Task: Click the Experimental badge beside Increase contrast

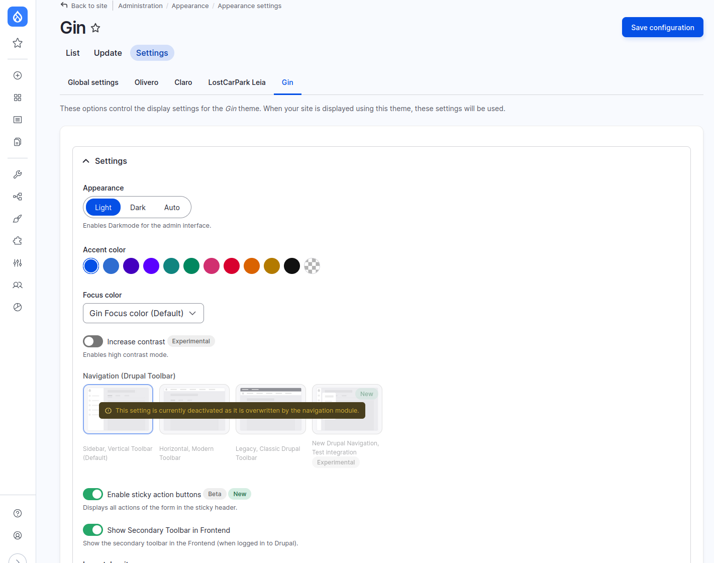Action: (x=191, y=341)
